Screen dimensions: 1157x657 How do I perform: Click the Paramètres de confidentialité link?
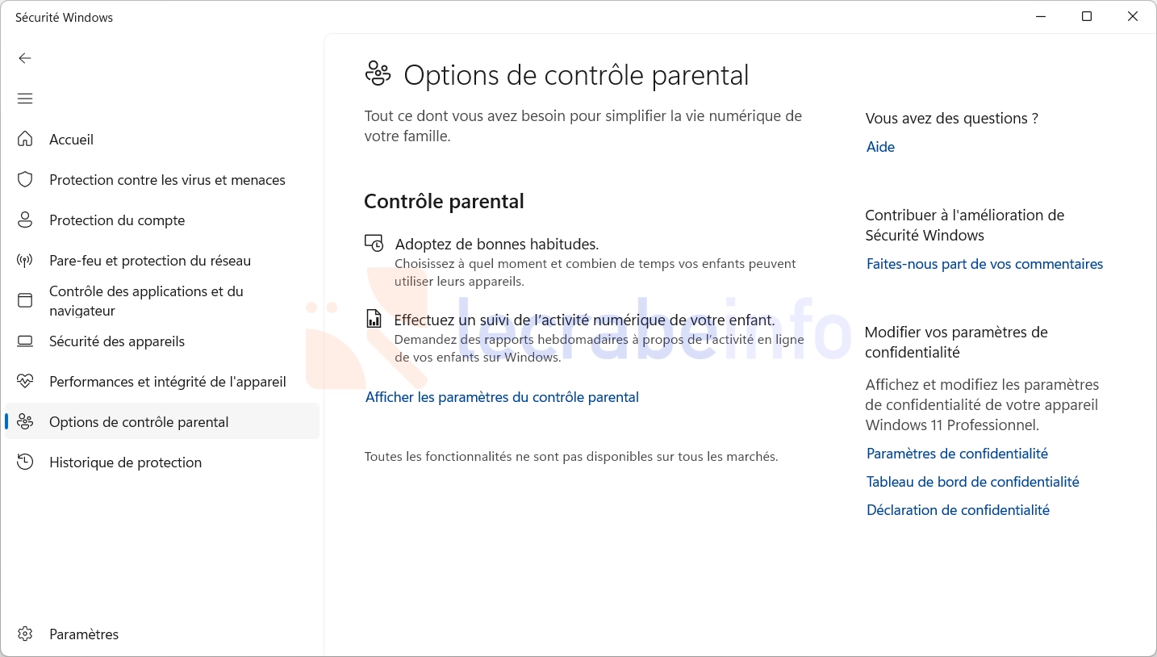click(957, 454)
